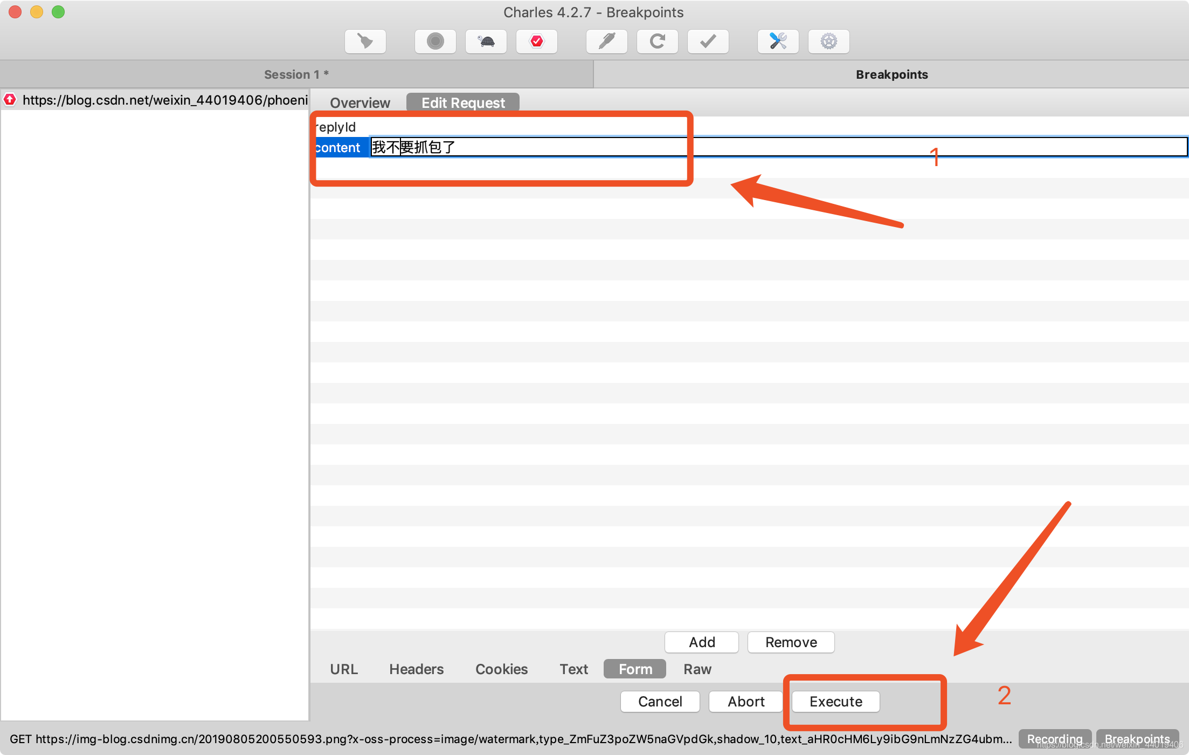Click the throttle network icon
This screenshot has height=755, width=1189.
coord(485,41)
